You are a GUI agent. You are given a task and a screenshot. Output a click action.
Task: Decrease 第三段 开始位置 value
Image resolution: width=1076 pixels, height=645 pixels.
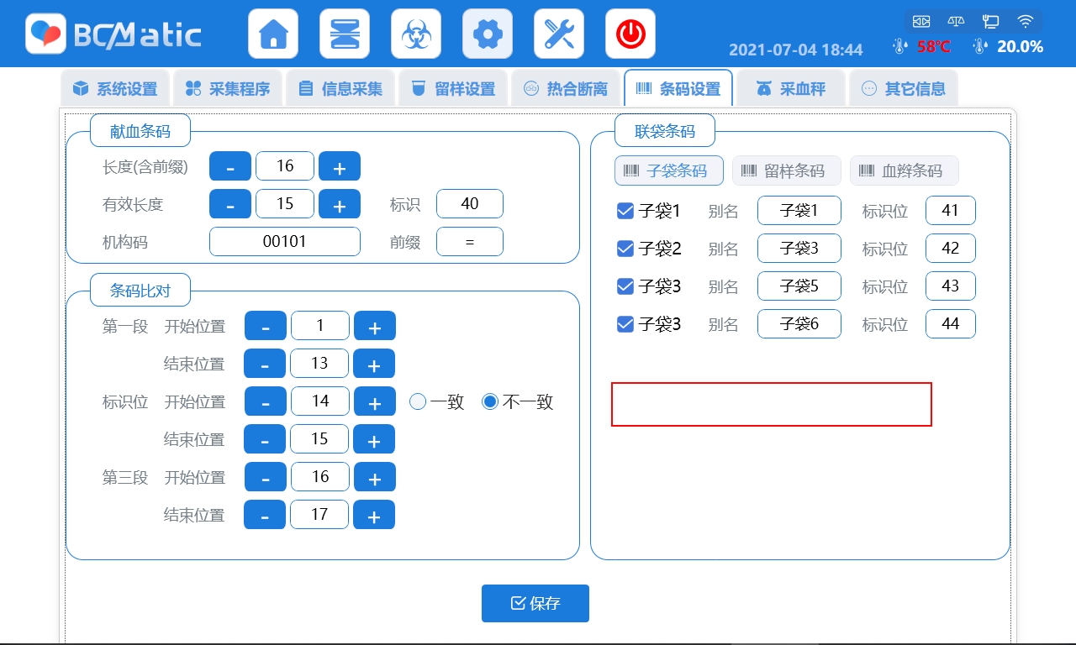[x=266, y=477]
